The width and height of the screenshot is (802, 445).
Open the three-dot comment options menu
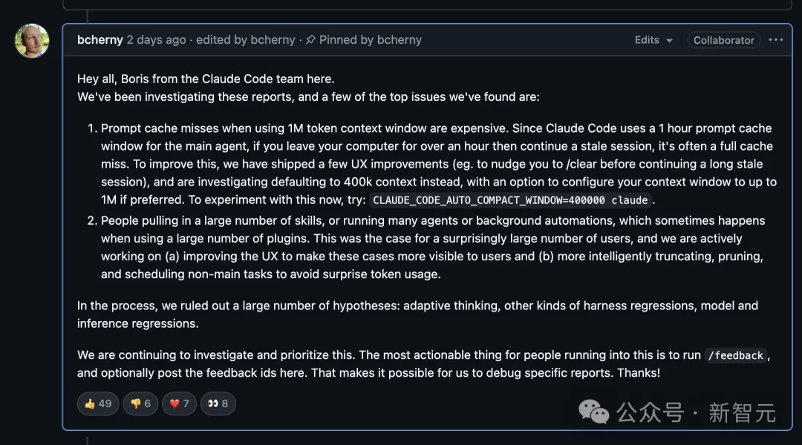tap(776, 40)
